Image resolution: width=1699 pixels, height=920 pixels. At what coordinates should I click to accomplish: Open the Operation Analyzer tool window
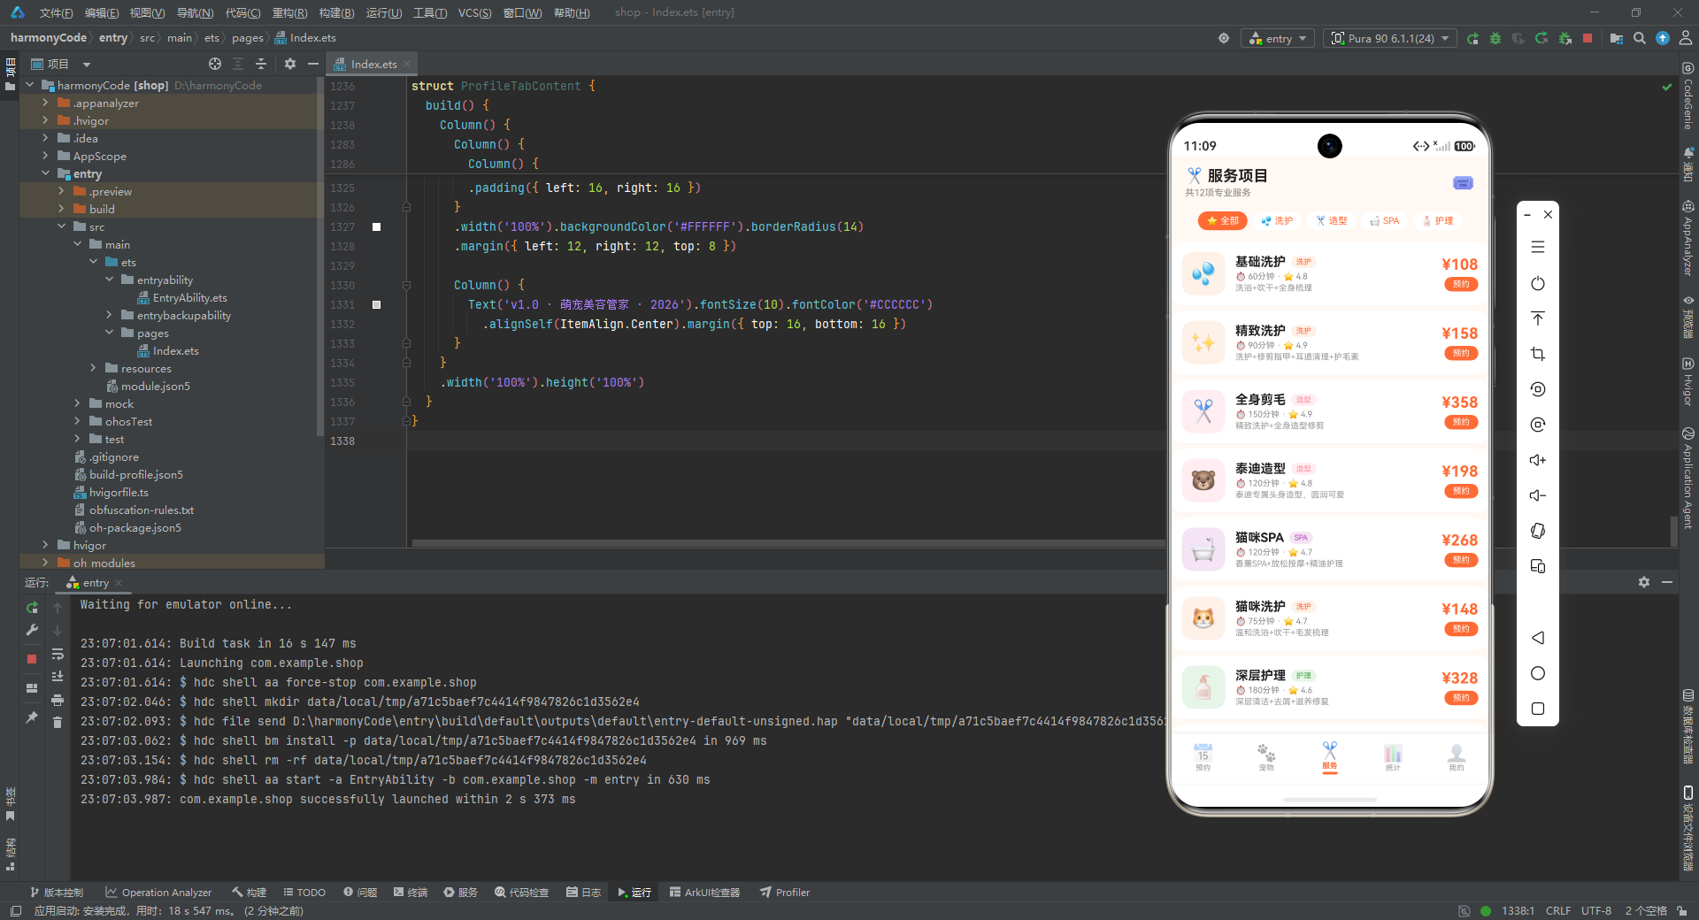pyautogui.click(x=158, y=893)
